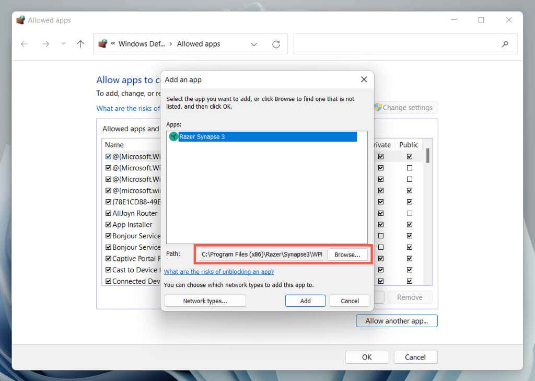Expand the address bar history dropdown
Image resolution: width=535 pixels, height=381 pixels.
coord(254,44)
